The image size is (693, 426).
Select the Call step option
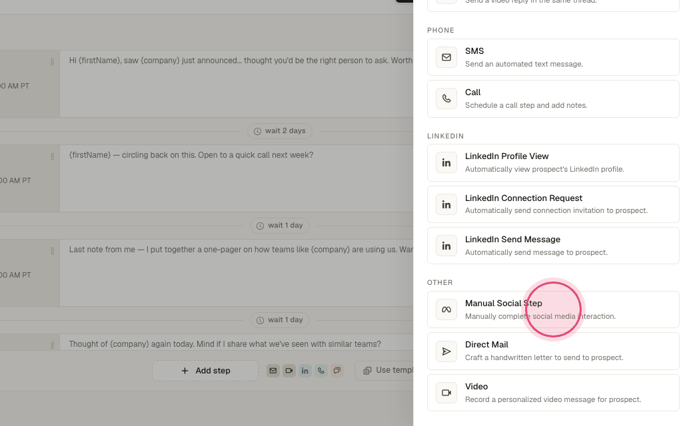pyautogui.click(x=553, y=99)
